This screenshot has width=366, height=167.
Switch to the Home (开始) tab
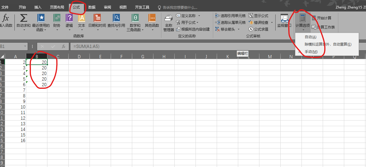click(22, 7)
